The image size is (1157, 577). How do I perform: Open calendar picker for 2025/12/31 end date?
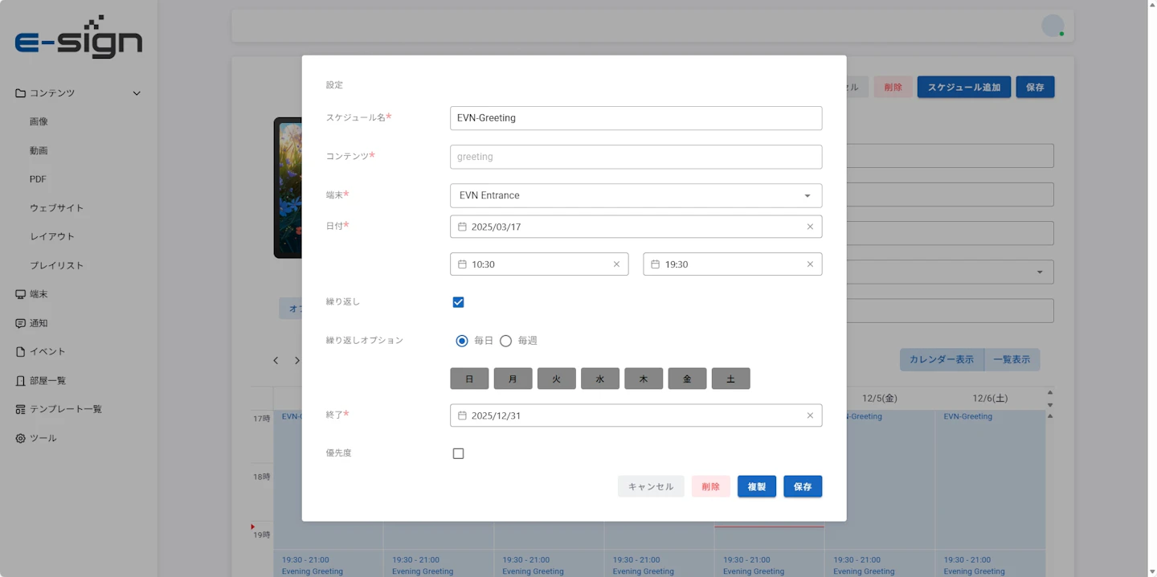coord(462,415)
